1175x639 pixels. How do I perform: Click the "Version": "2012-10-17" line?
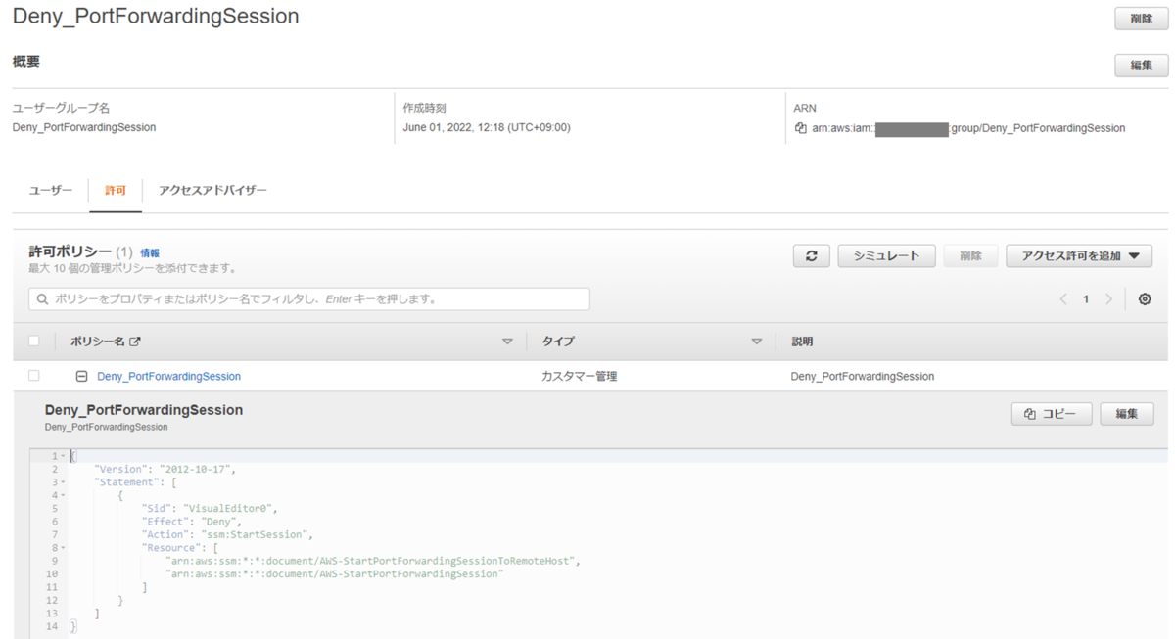point(165,469)
